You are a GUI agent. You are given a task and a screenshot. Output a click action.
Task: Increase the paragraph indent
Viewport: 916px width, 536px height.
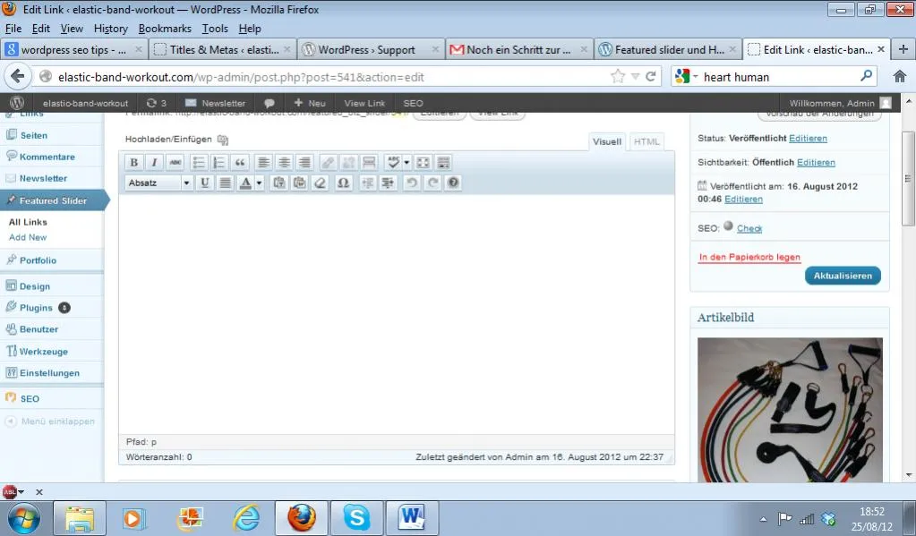pyautogui.click(x=388, y=183)
